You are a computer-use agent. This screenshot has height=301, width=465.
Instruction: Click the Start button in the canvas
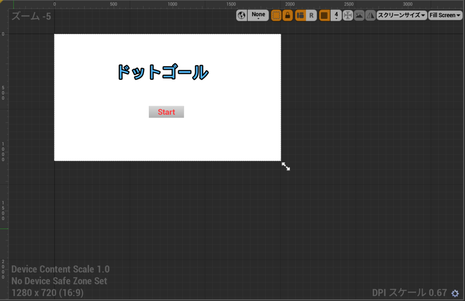pos(166,112)
